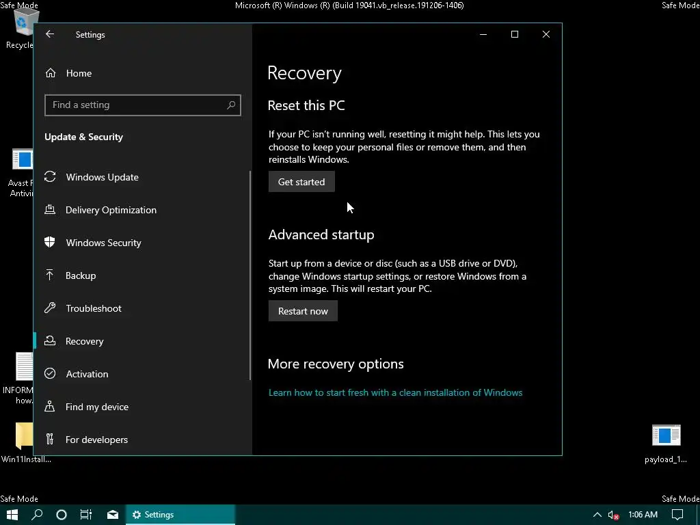
Task: Click the muted volume tray icon
Action: pos(613,515)
